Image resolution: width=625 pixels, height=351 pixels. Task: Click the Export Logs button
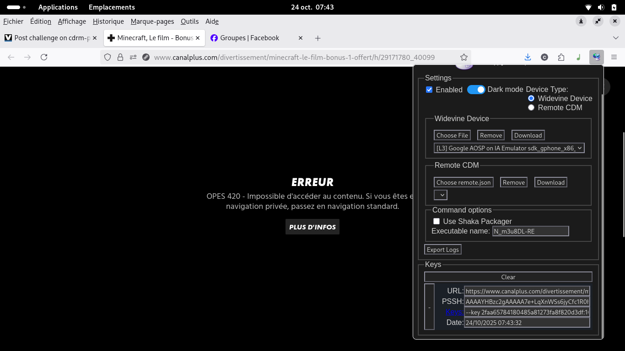[443, 250]
